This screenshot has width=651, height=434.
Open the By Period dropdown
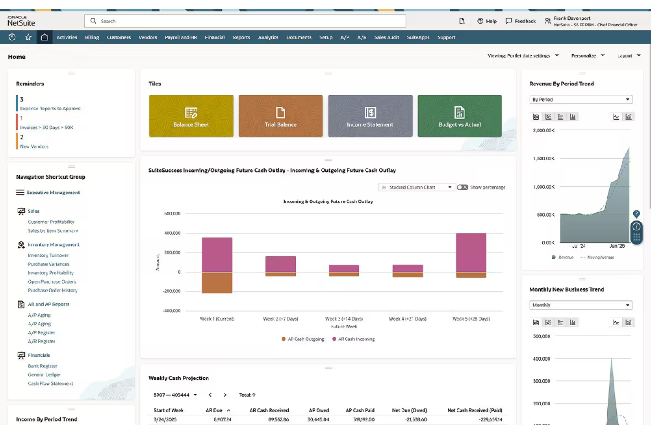pos(580,99)
